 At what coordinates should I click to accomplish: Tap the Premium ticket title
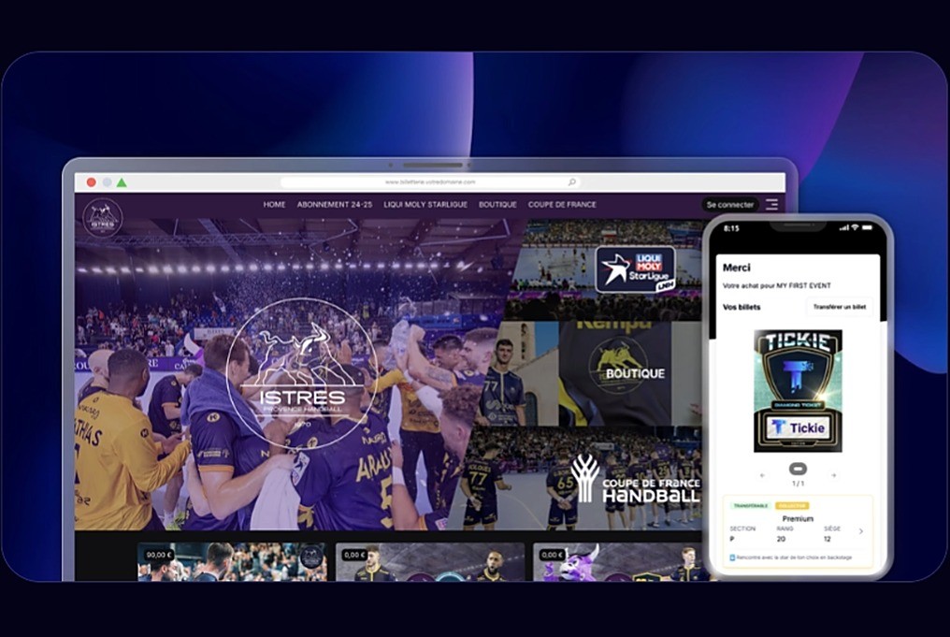click(798, 519)
